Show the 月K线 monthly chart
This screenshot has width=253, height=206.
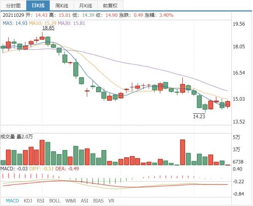tap(86, 5)
